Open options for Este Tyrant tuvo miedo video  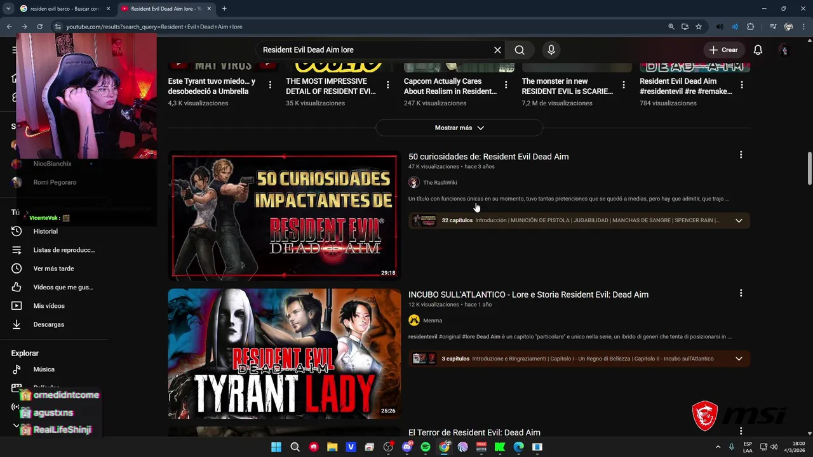[x=270, y=84]
